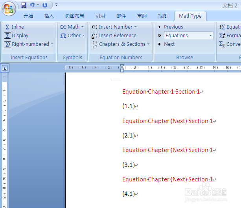The width and height of the screenshot is (241, 208).
Task: Select the 邮件 tab
Action: (121, 16)
